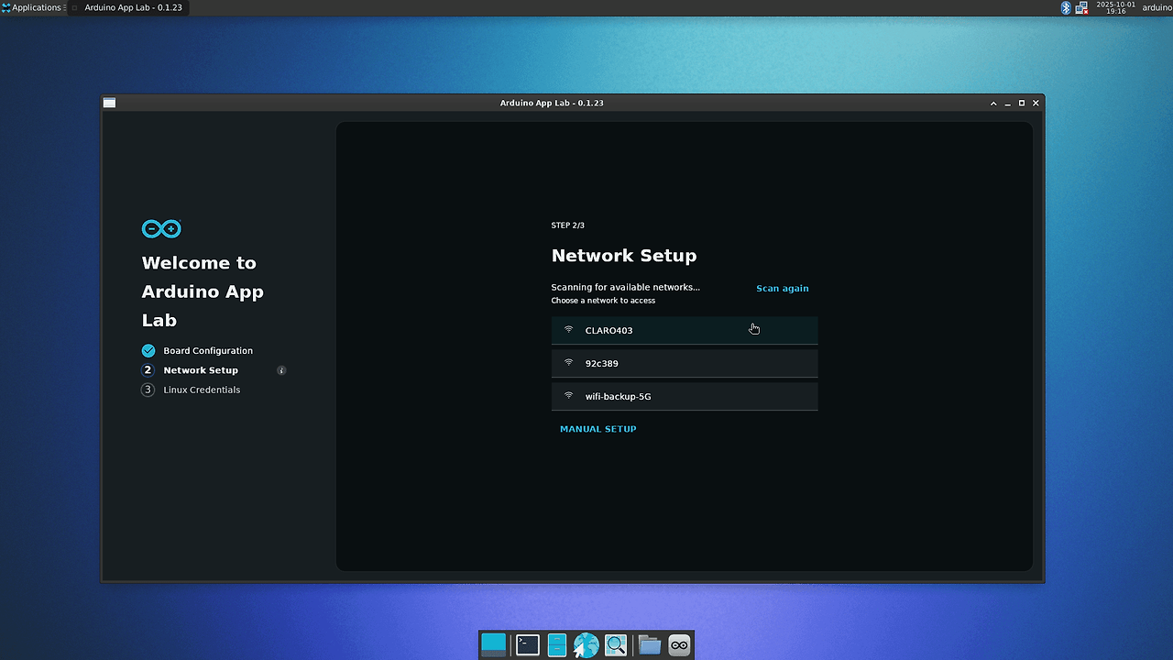Select the Linux Credentials step
Image resolution: width=1173 pixels, height=660 pixels.
[x=202, y=390]
